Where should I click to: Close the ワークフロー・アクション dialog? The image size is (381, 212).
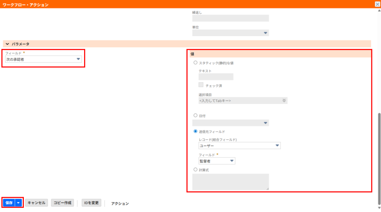coord(377,4)
